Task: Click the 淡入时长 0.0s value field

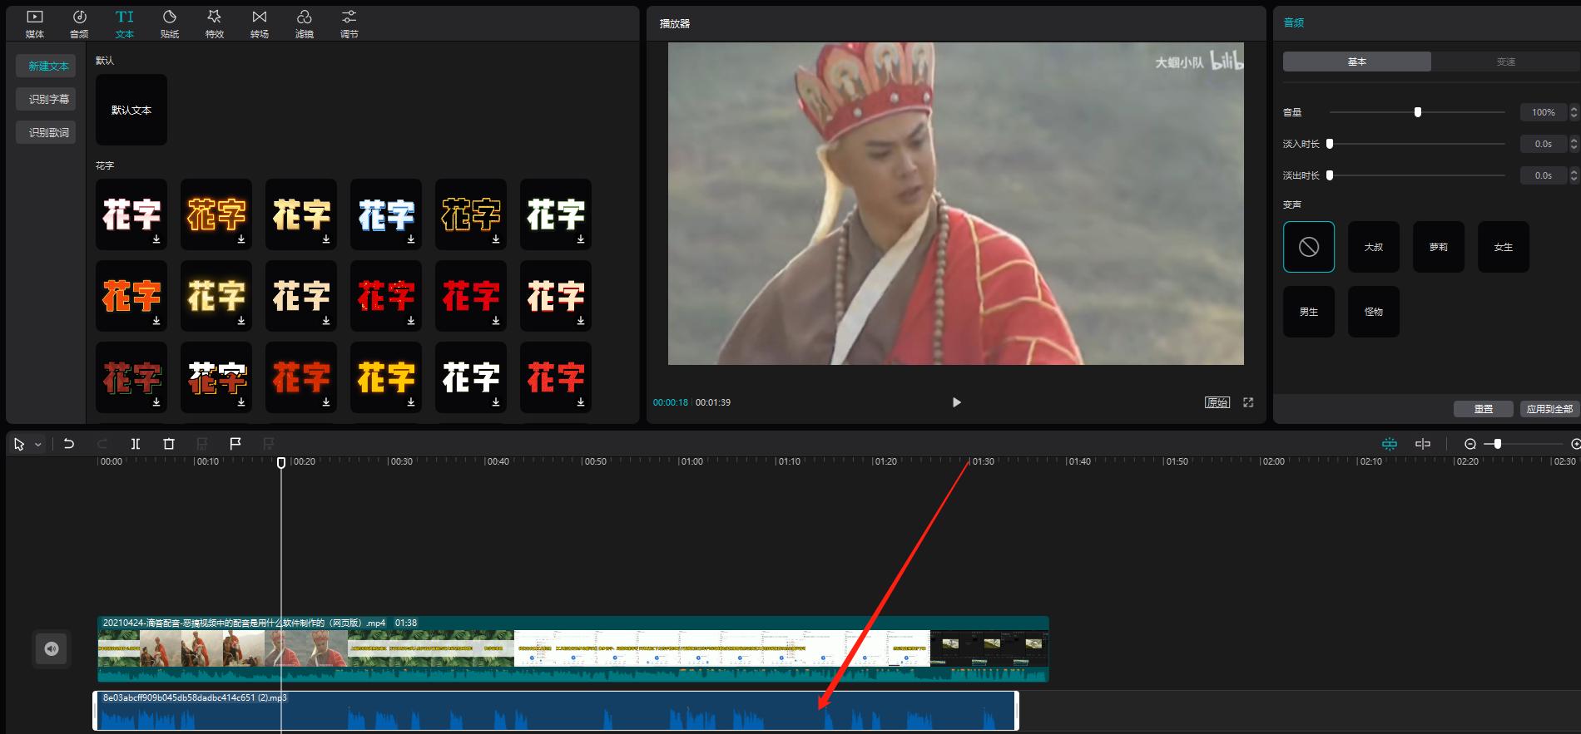Action: 1544,144
